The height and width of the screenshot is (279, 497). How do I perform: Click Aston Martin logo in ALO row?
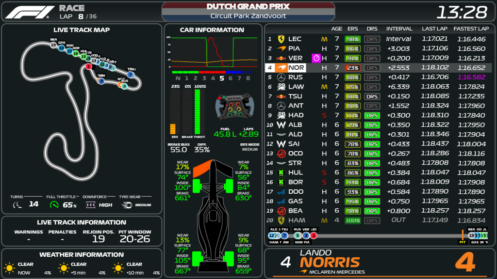pyautogui.click(x=281, y=135)
